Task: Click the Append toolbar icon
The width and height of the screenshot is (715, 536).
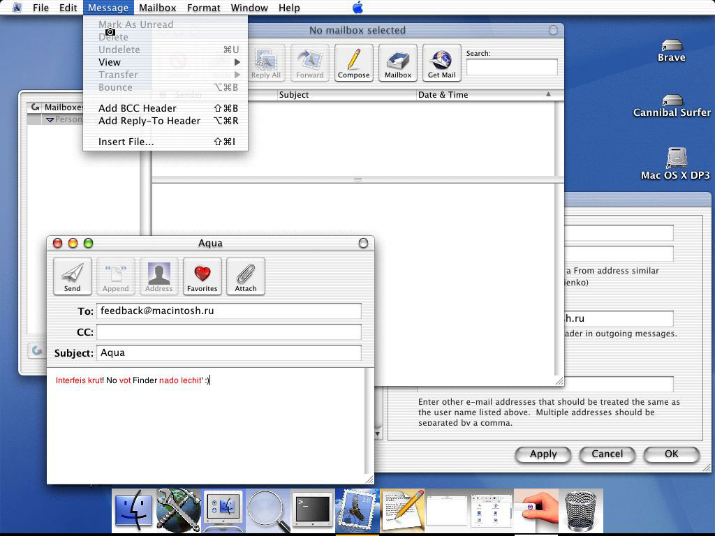Action: click(115, 276)
